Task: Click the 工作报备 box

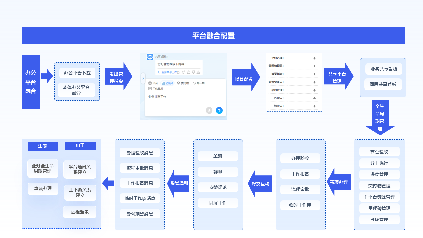Action: pos(300,174)
